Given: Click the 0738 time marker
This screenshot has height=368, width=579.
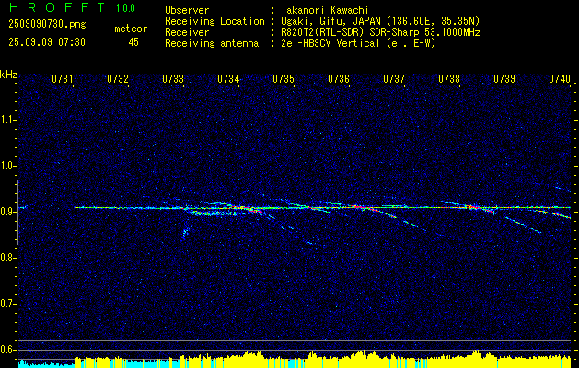Looking at the screenshot, I should 449,79.
